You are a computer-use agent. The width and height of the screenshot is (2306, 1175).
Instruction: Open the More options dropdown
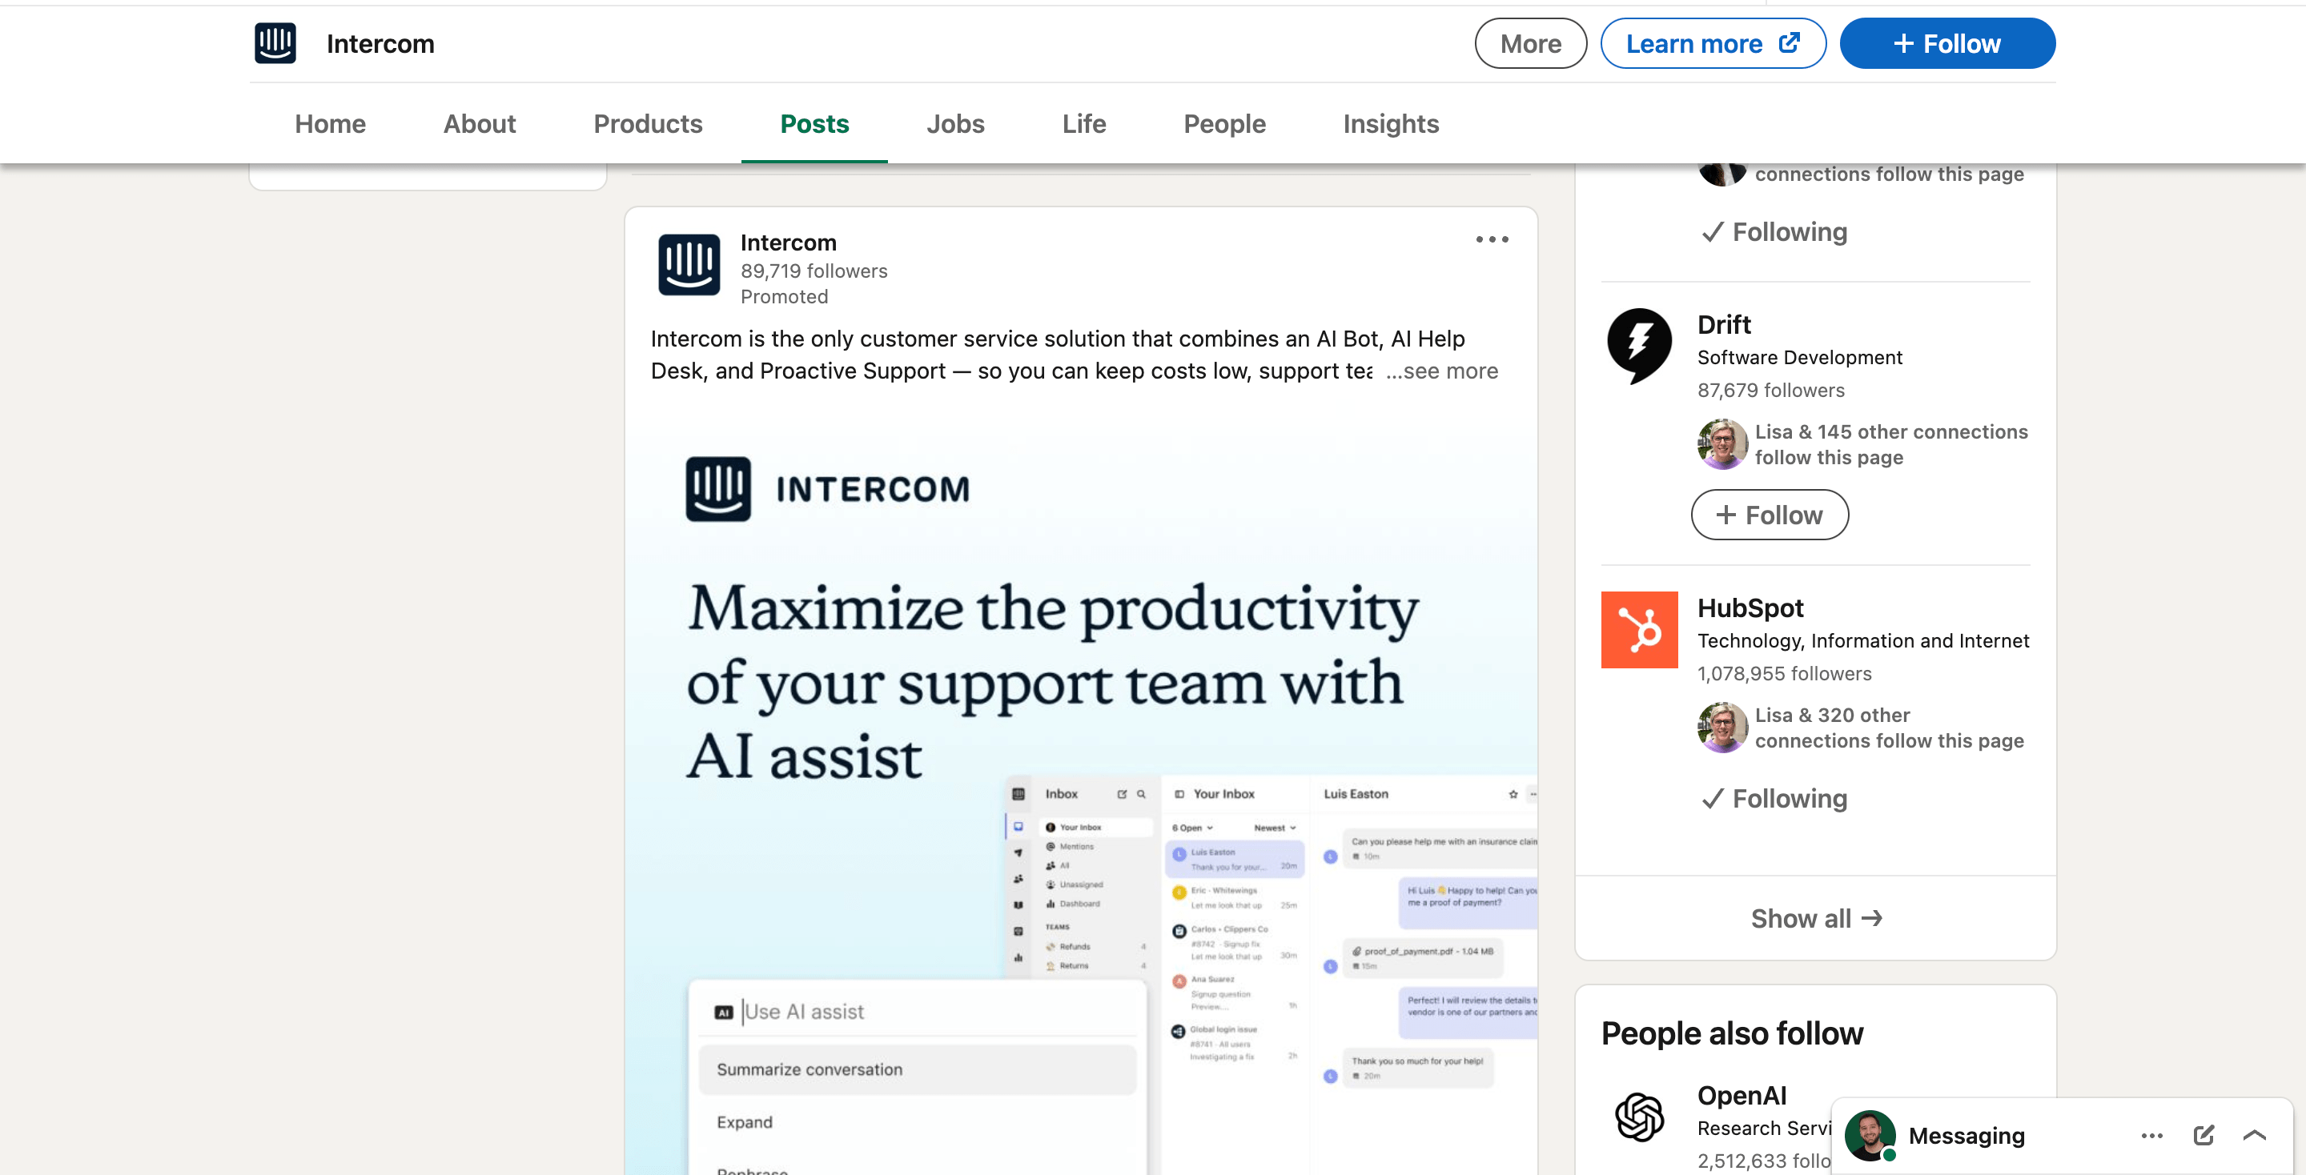tap(1530, 42)
